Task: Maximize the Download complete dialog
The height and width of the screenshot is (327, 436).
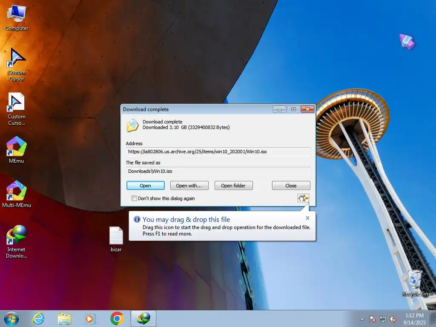Action: (293, 109)
